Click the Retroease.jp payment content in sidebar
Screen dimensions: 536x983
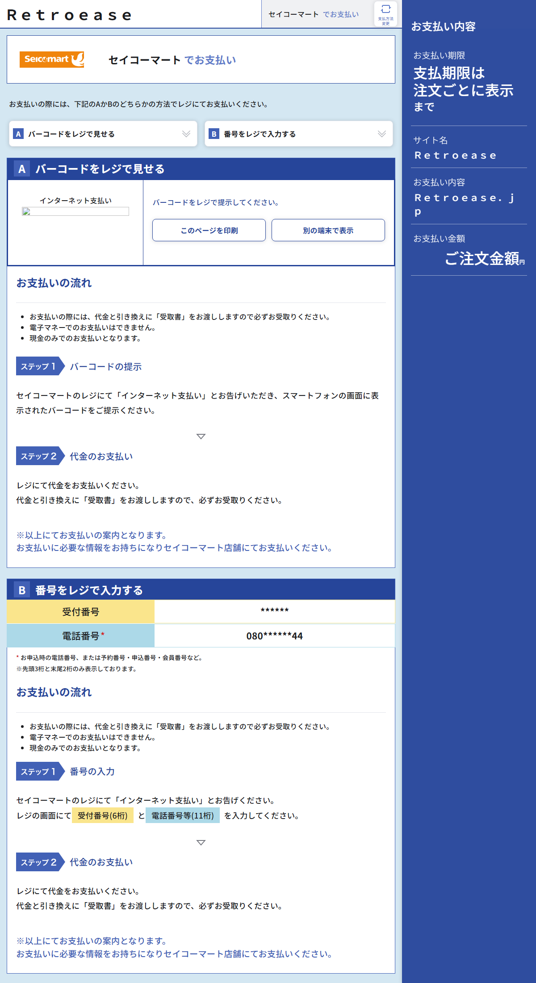coord(465,204)
